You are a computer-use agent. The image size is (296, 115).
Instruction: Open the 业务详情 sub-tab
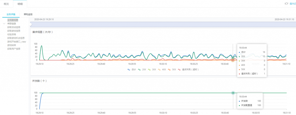(11, 14)
